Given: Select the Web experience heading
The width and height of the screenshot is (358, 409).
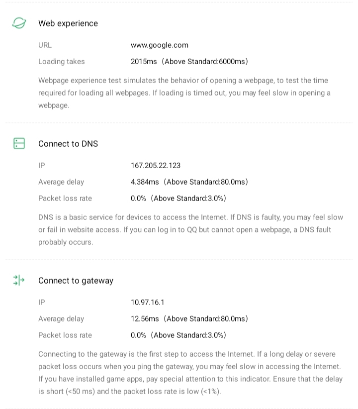Looking at the screenshot, I should [x=68, y=23].
